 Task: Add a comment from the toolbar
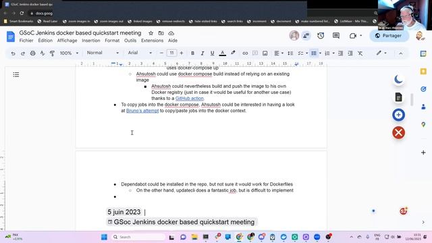(255, 53)
